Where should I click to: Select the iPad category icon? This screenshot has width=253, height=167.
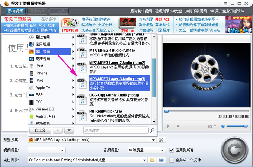(32, 80)
